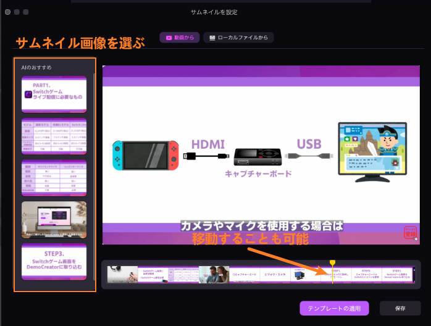431x326 pixels.
Task: Click the キャプチャーボード filmstrip frame
Action: tap(245, 274)
